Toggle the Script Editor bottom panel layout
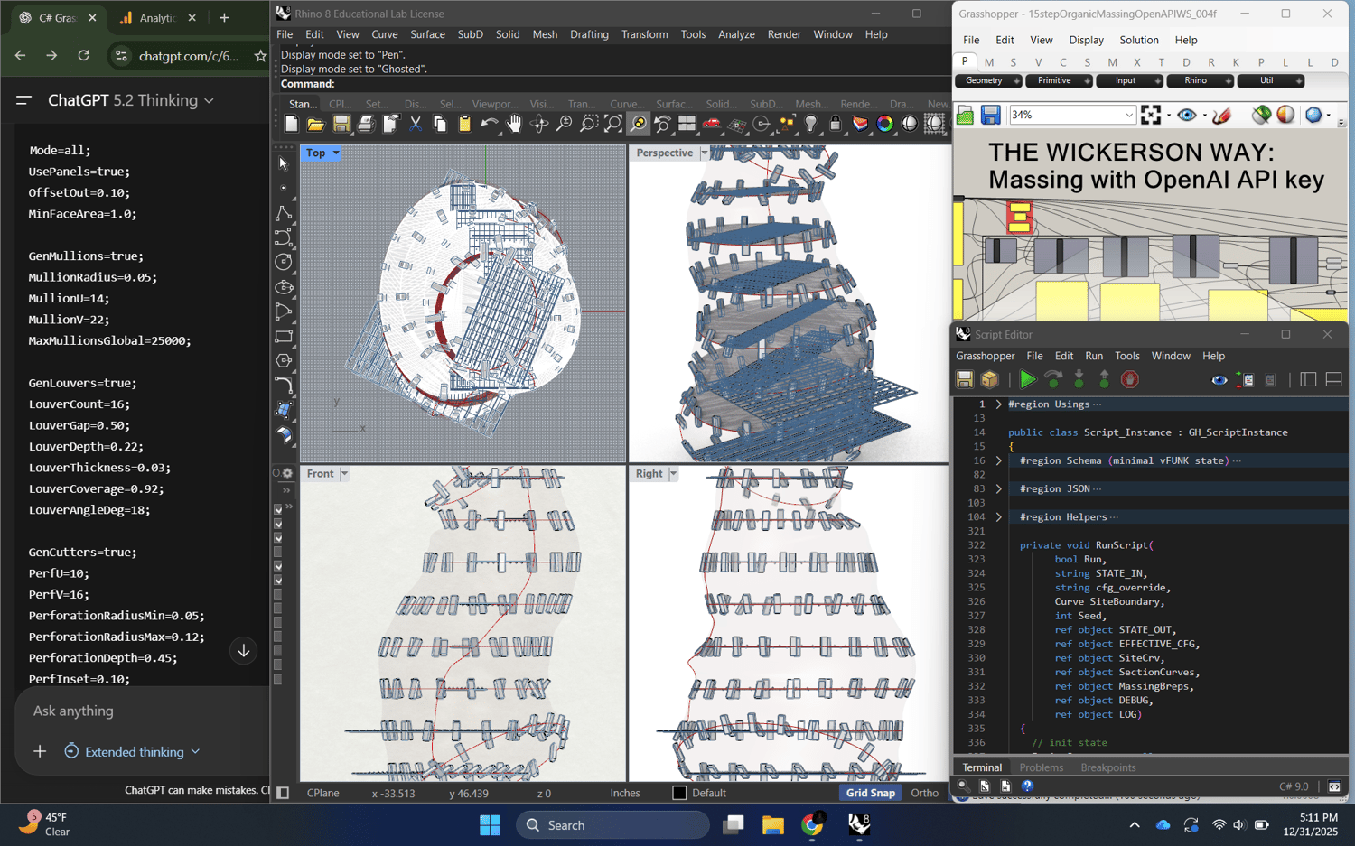Screen dimensions: 1355x846 coord(1333,380)
